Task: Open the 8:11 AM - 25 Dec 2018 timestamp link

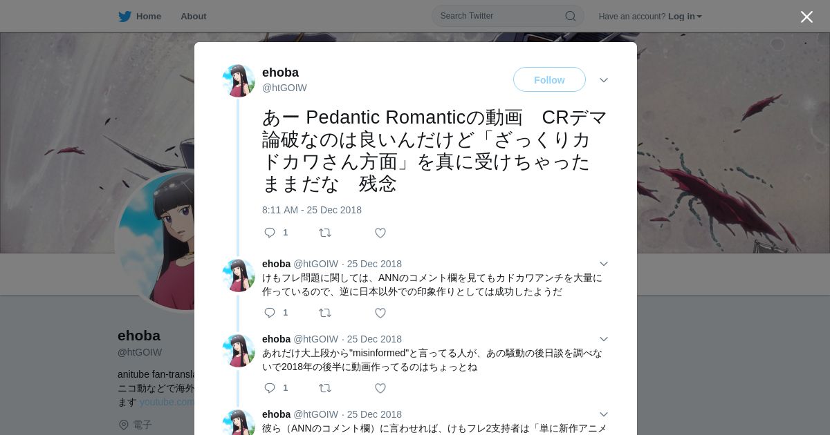Action: click(312, 210)
